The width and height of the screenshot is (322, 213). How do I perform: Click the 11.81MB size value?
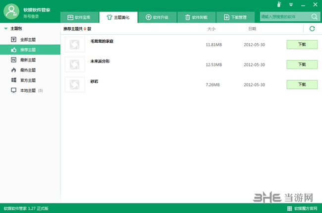coord(214,45)
